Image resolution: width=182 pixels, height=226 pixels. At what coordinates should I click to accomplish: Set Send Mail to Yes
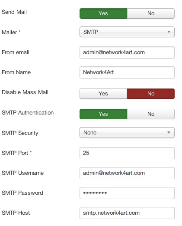coord(103,13)
